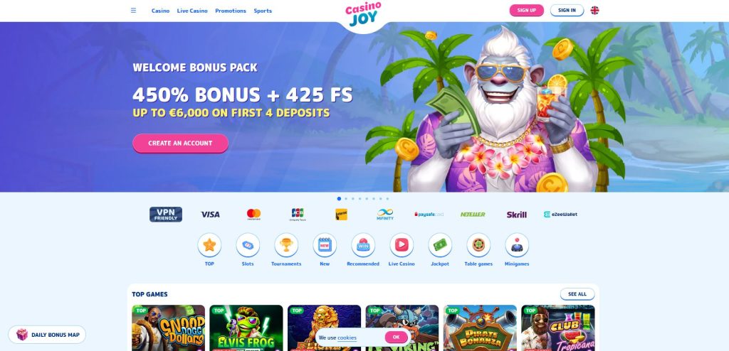Open the Slots category icon
The width and height of the screenshot is (729, 351).
tap(248, 244)
